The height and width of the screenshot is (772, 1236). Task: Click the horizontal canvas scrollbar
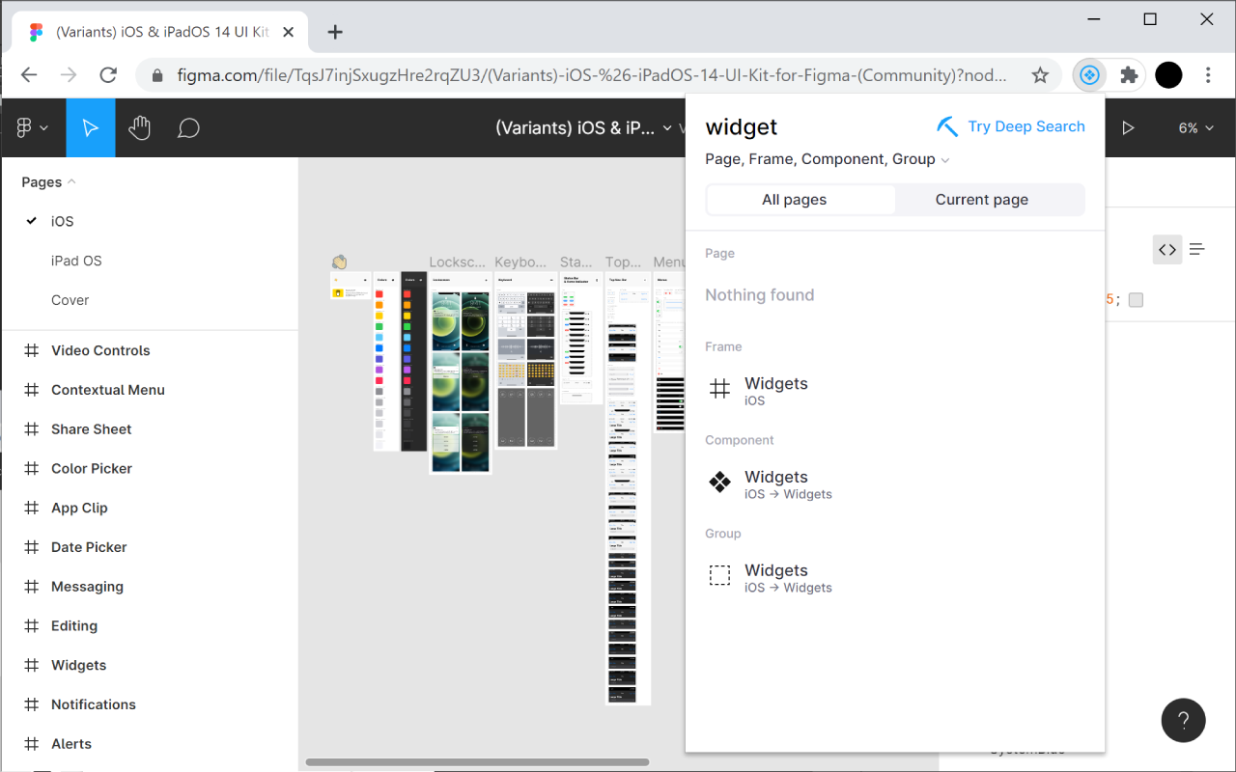point(477,762)
